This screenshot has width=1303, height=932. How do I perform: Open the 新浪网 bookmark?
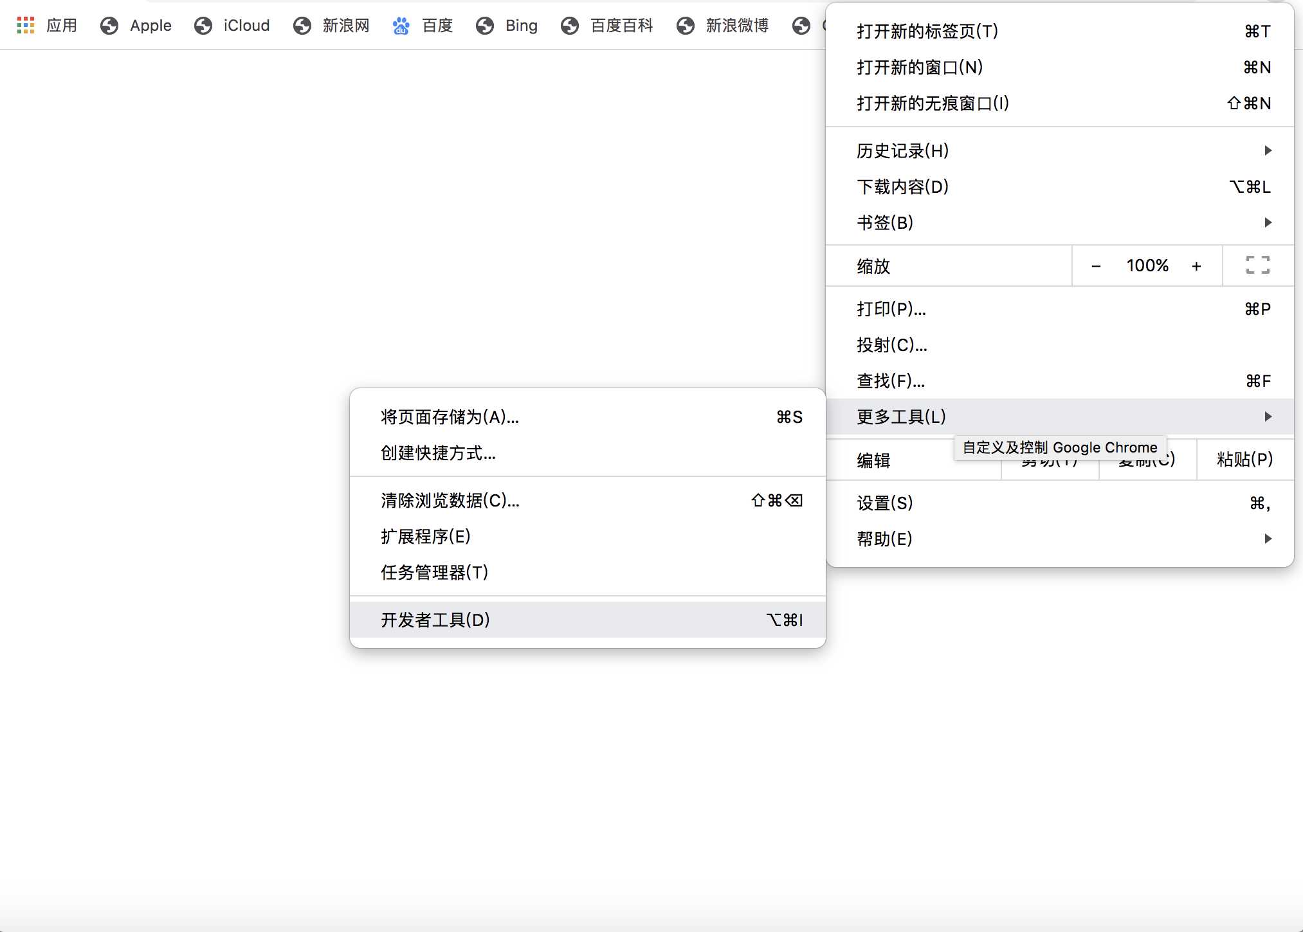(x=346, y=25)
